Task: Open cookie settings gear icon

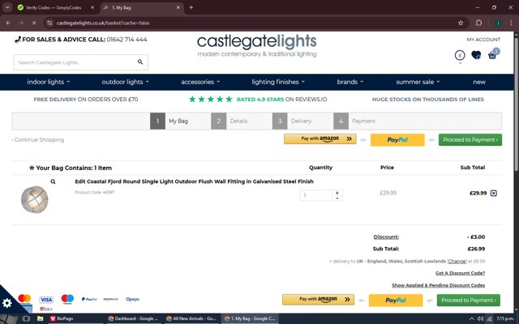Action: (7, 303)
